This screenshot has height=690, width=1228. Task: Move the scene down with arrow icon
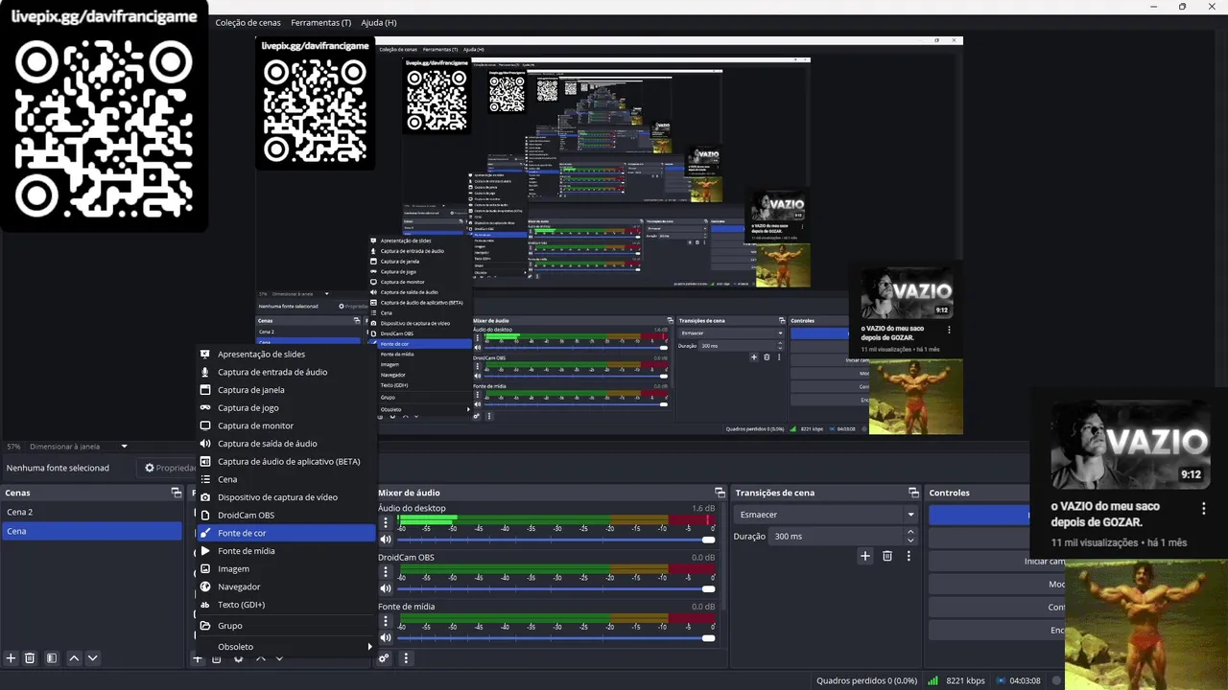point(93,658)
